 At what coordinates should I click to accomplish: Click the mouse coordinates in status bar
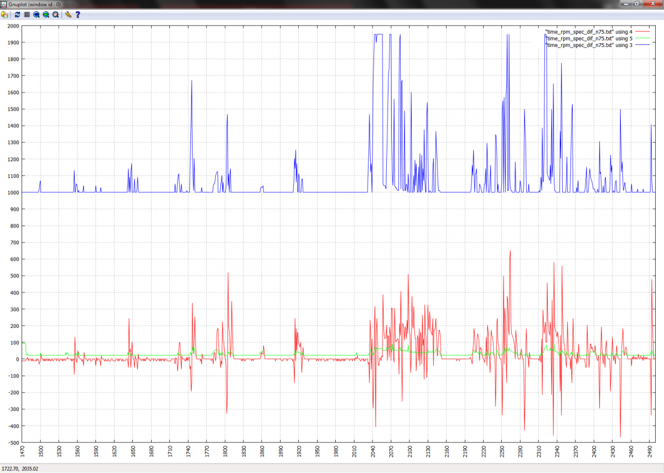19,469
